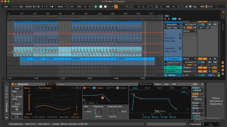Open the MIDI modulation tab

click(x=166, y=84)
